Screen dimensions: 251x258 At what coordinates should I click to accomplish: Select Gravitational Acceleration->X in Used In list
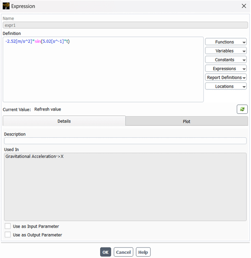coord(34,156)
